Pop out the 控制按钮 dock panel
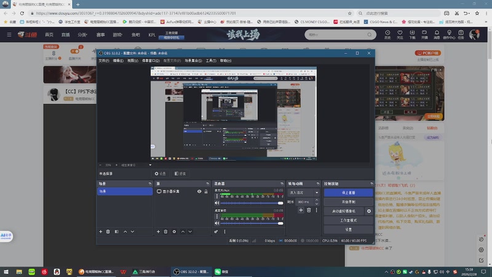Viewport: 492px width, 277px height. click(x=372, y=183)
